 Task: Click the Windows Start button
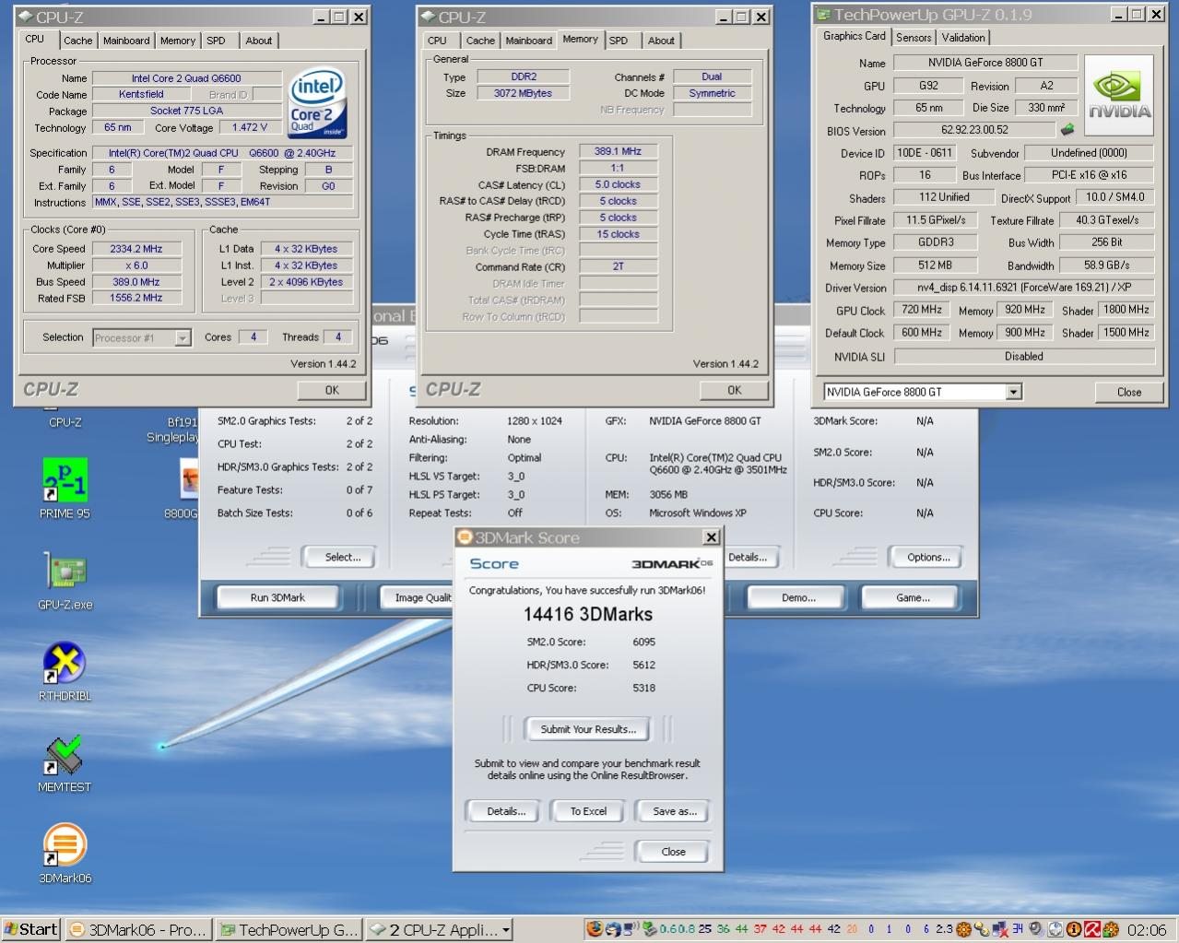31,929
